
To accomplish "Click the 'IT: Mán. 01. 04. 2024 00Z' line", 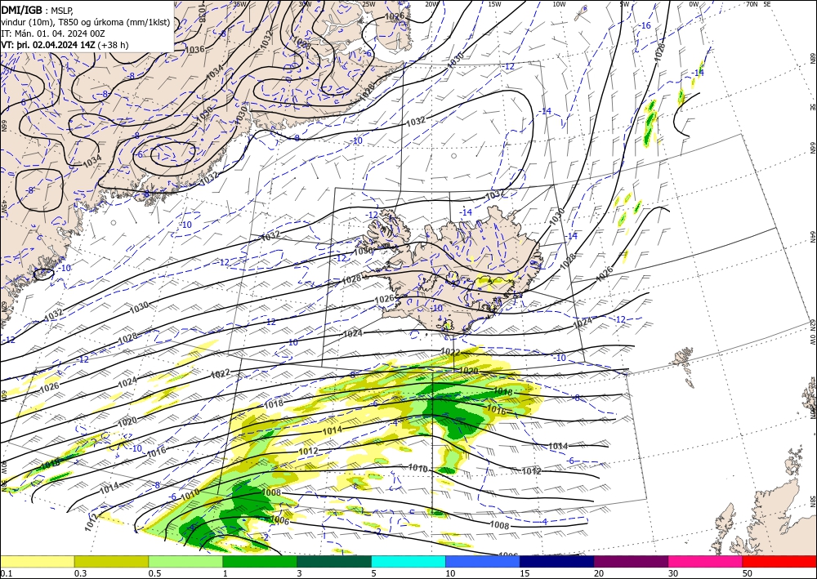I will tap(53, 33).
